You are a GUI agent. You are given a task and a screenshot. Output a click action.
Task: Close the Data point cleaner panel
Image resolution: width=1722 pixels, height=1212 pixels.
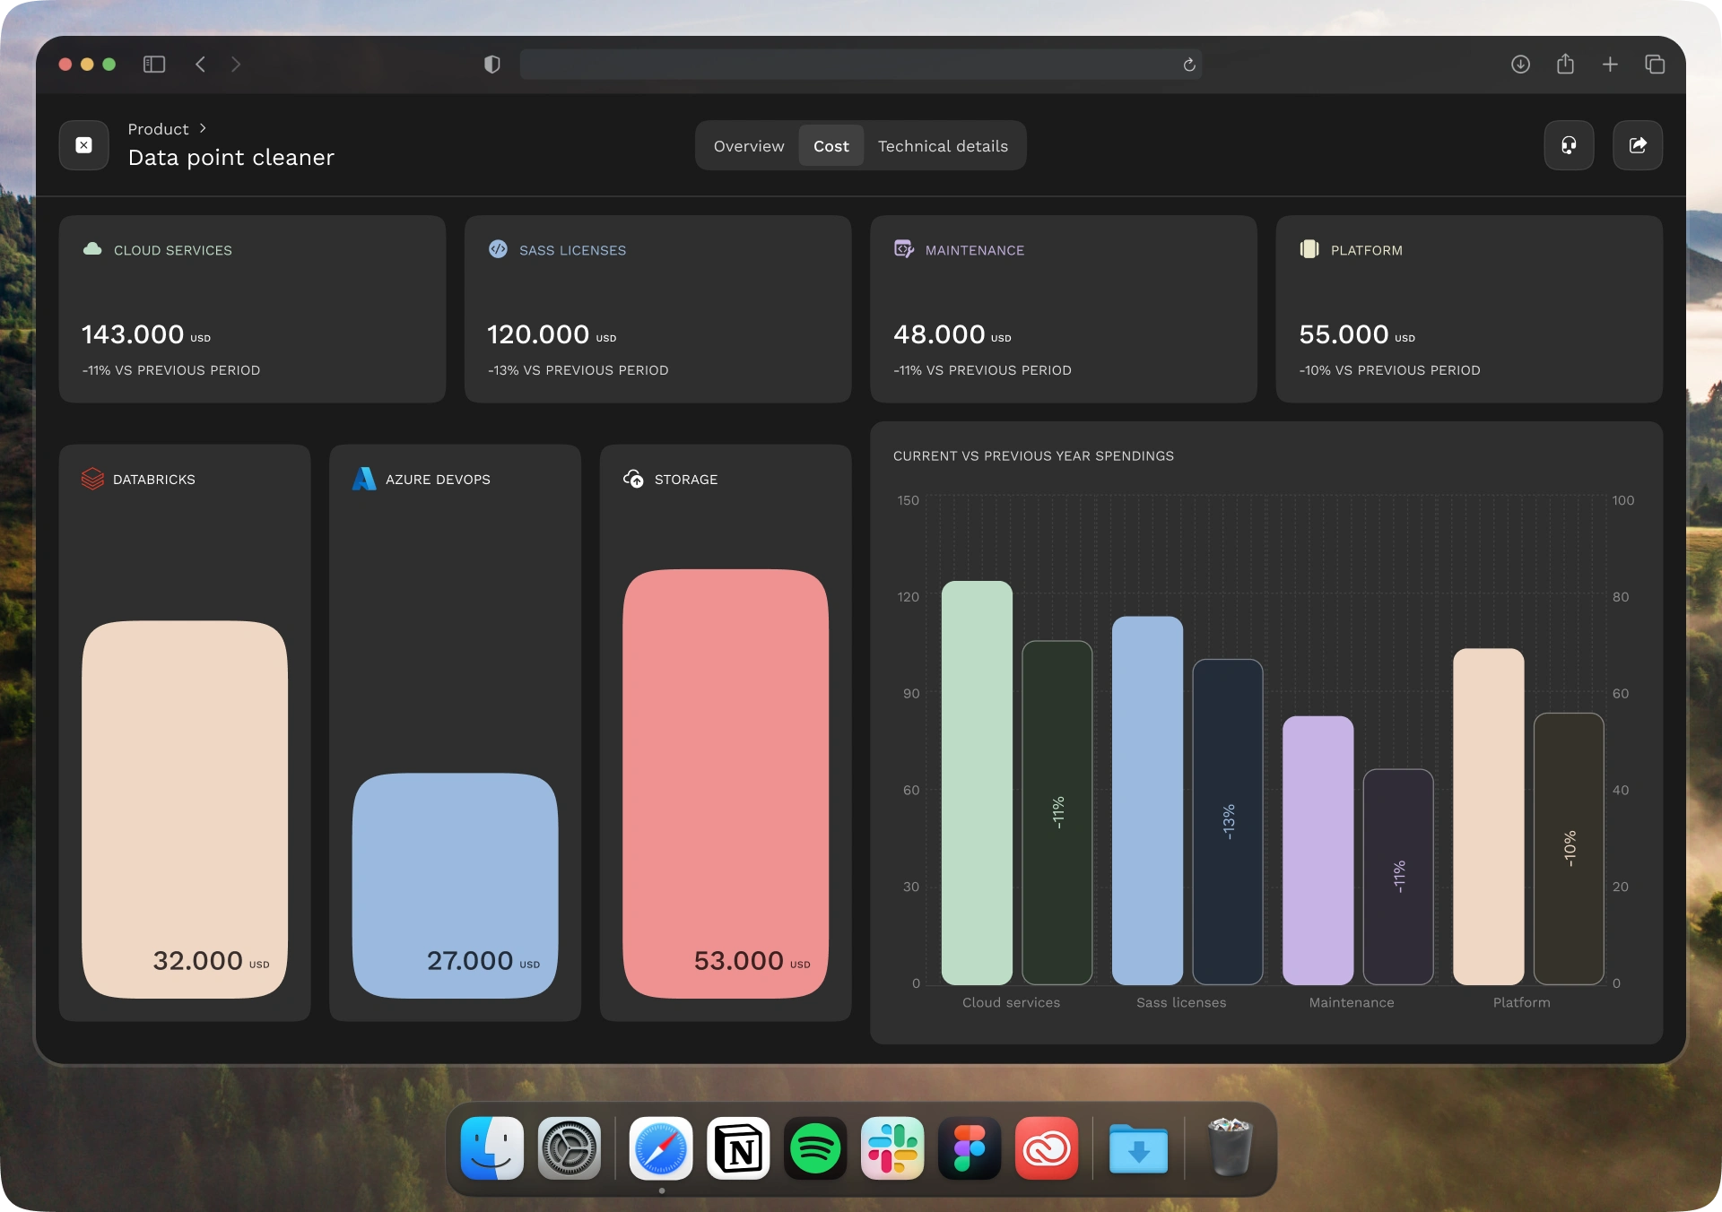pos(84,145)
